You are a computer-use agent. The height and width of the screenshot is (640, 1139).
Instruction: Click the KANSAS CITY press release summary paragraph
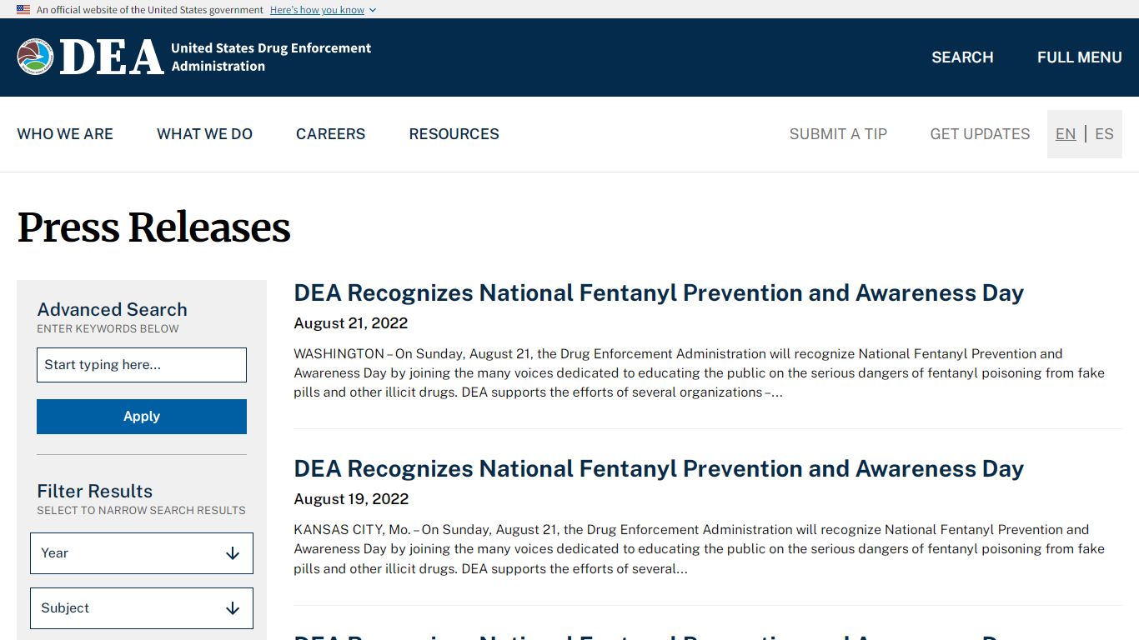pyautogui.click(x=699, y=549)
